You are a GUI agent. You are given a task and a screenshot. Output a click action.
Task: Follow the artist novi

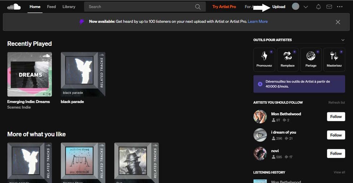click(x=336, y=153)
